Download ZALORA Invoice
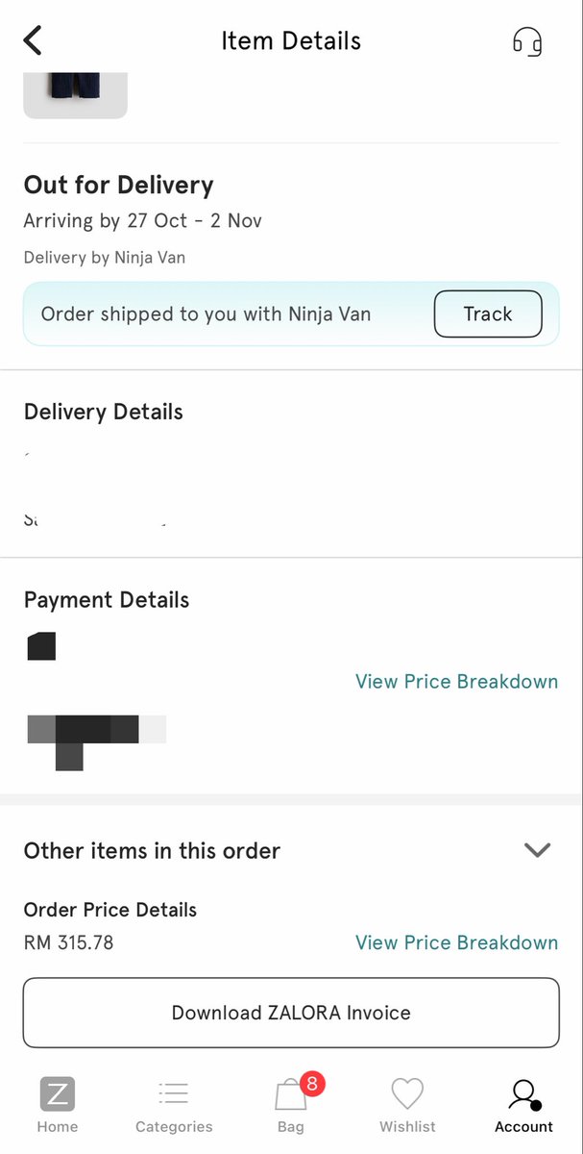The height and width of the screenshot is (1154, 583). pos(291,1013)
